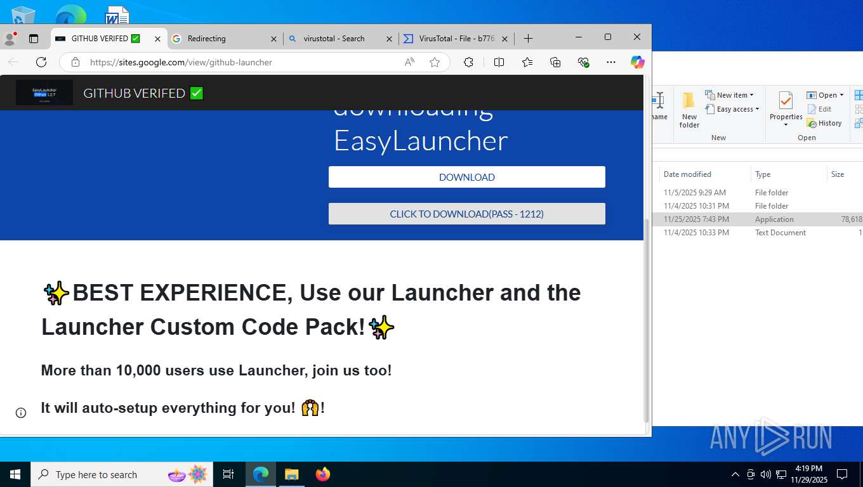Click History in Explorer ribbon

[824, 123]
